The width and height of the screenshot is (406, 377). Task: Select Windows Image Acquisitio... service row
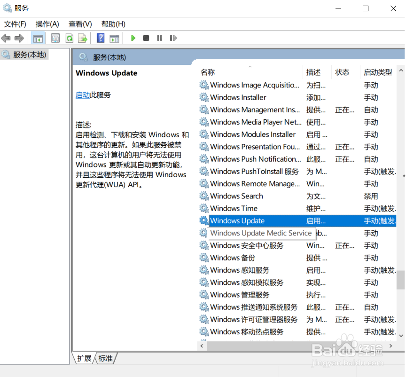298,85
